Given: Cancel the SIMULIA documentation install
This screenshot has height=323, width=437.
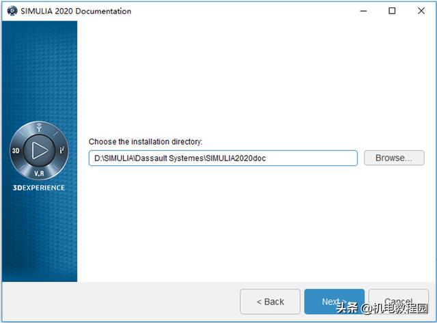Looking at the screenshot, I should coord(399,302).
